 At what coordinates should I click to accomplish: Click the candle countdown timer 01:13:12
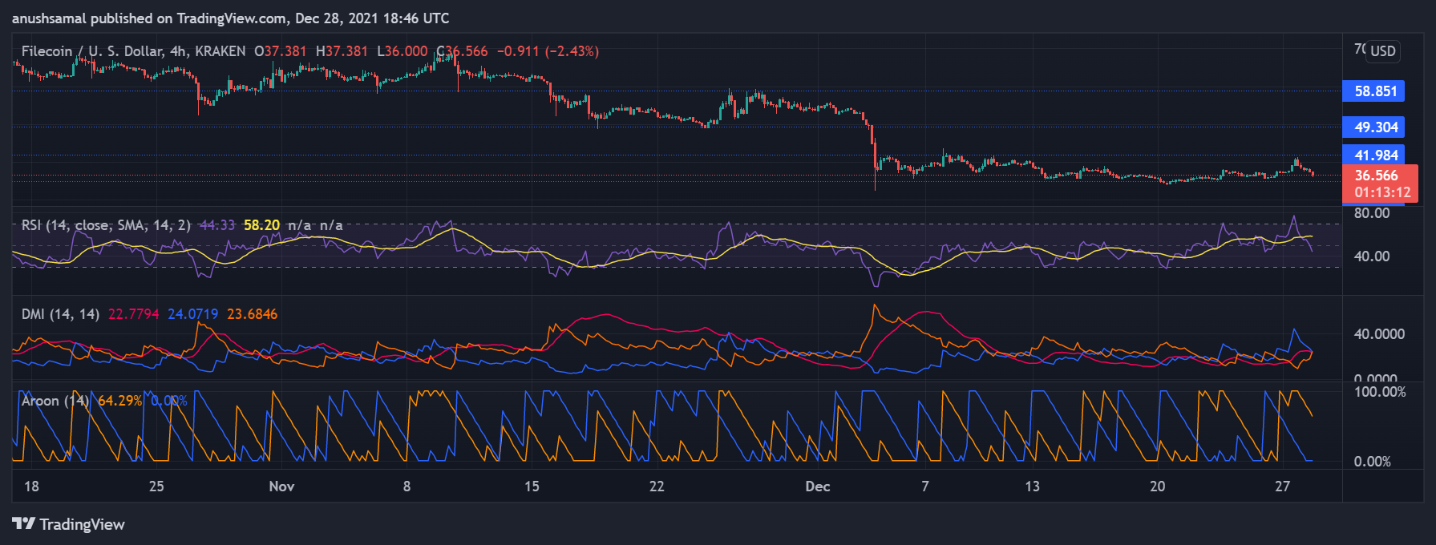[x=1382, y=192]
